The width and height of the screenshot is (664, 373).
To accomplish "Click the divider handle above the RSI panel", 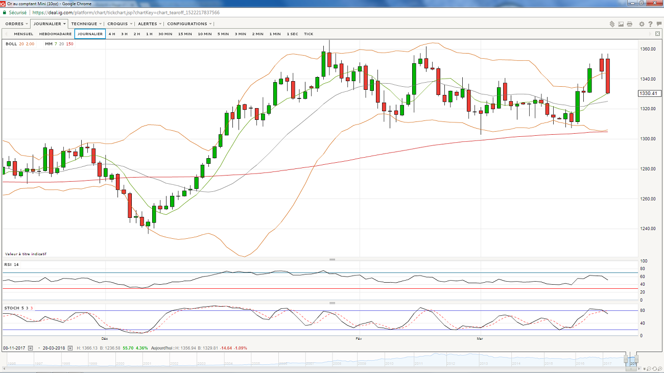I will [333, 259].
